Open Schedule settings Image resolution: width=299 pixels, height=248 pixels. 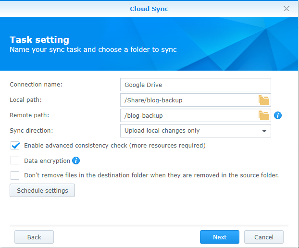coord(42,190)
